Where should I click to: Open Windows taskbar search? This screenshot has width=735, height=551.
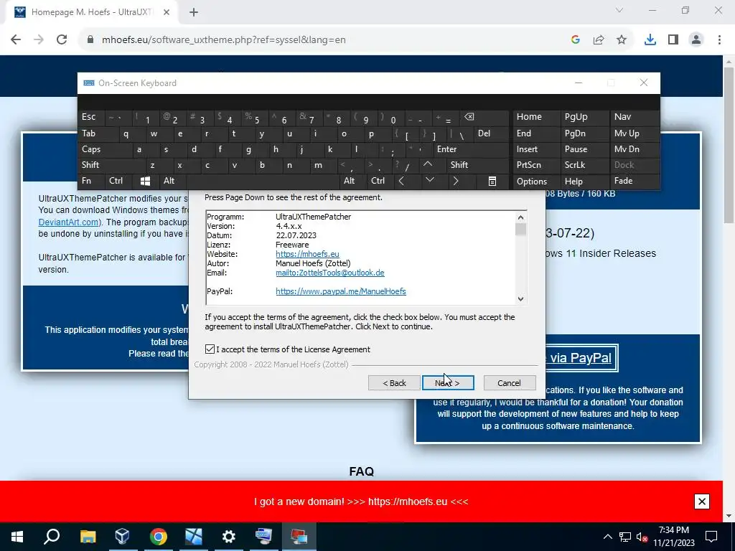52,536
